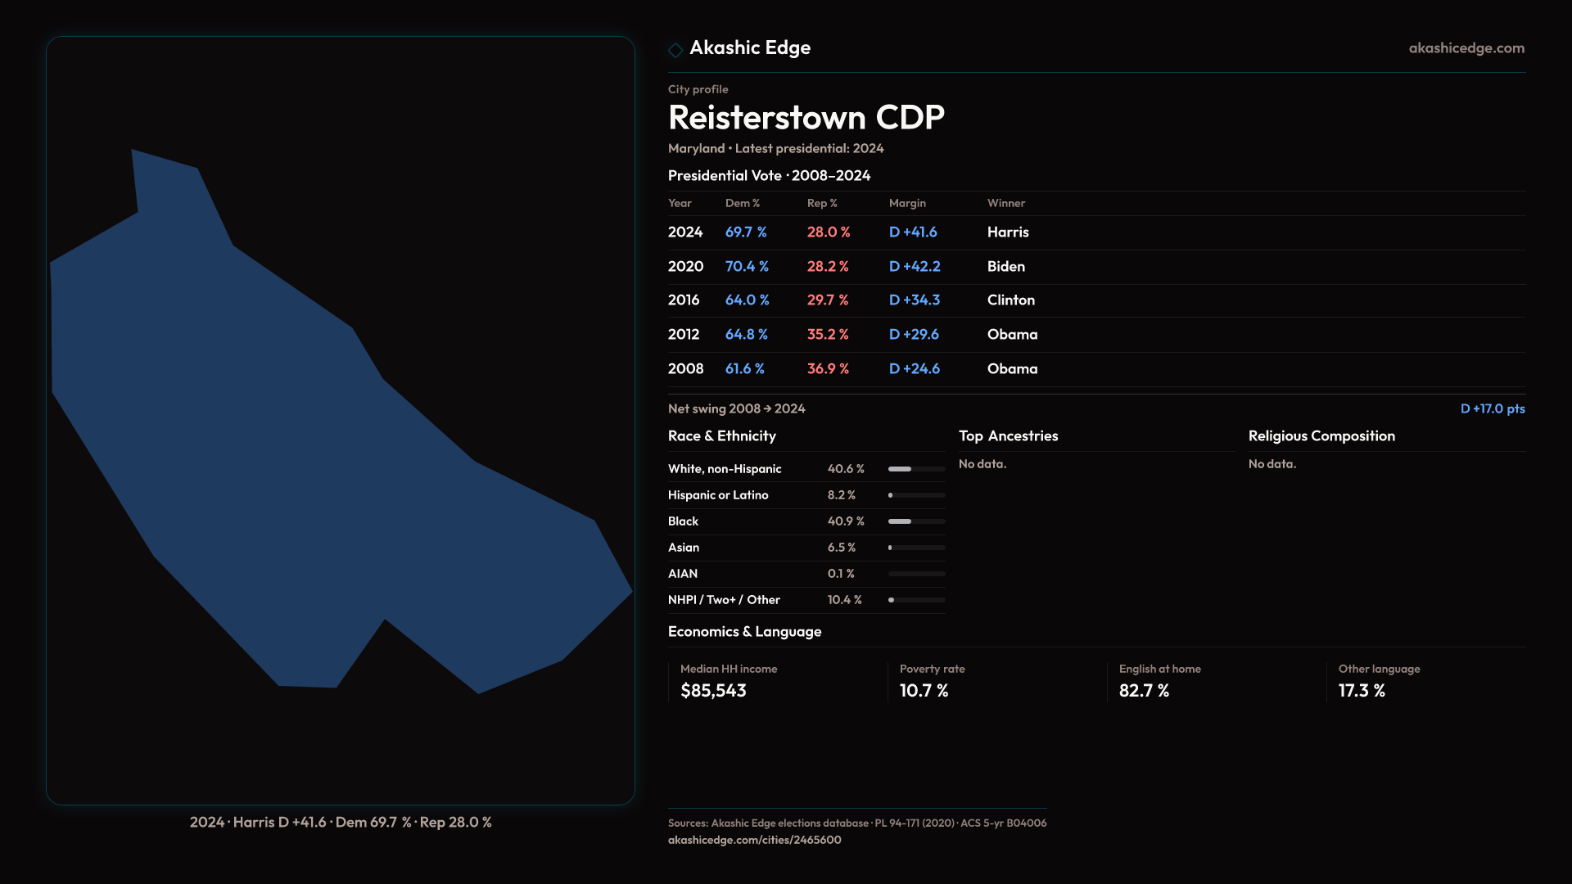Click the Top Ancestries section heading
This screenshot has height=884, width=1572.
tap(1008, 436)
